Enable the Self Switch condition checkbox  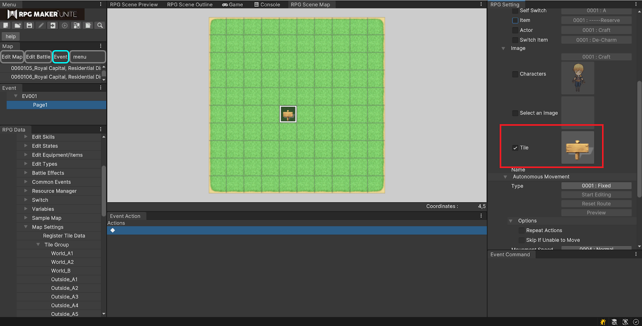click(515, 10)
